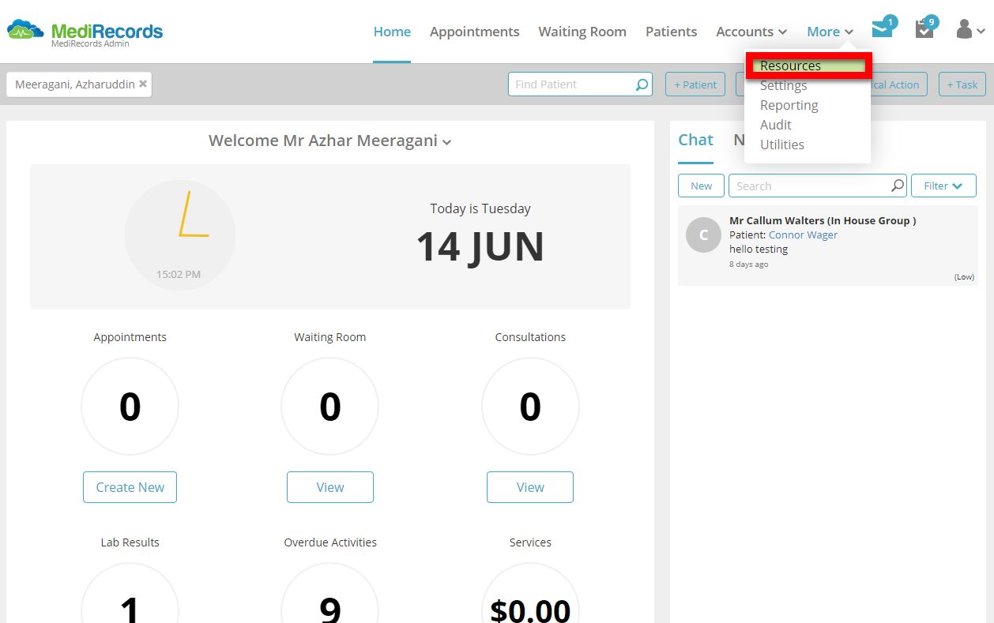The image size is (994, 623).
Task: Switch to the Waiting Room navigation tab
Action: tap(582, 32)
